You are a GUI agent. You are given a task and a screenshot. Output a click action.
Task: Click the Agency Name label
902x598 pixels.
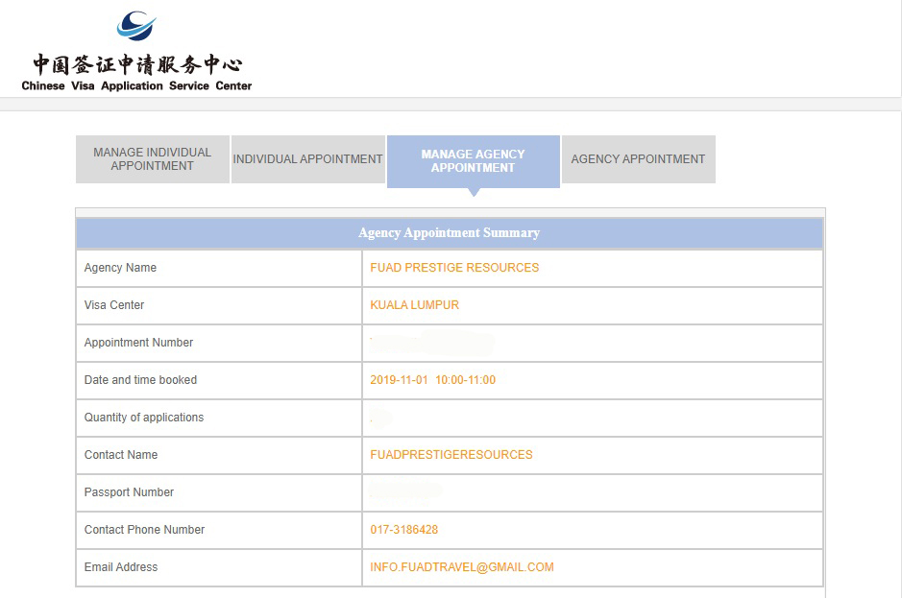(x=120, y=268)
